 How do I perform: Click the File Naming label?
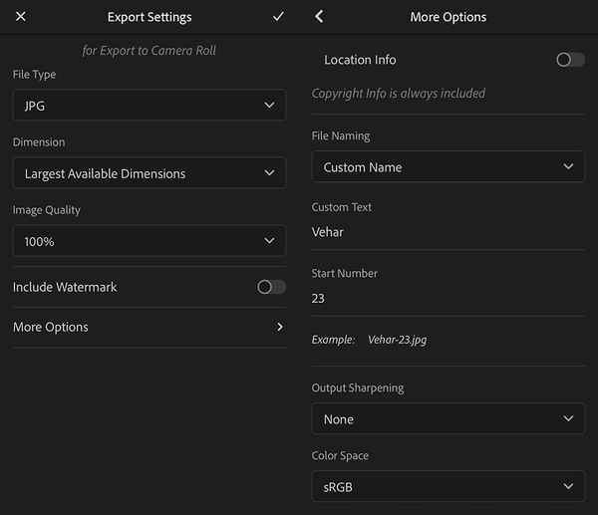click(341, 136)
